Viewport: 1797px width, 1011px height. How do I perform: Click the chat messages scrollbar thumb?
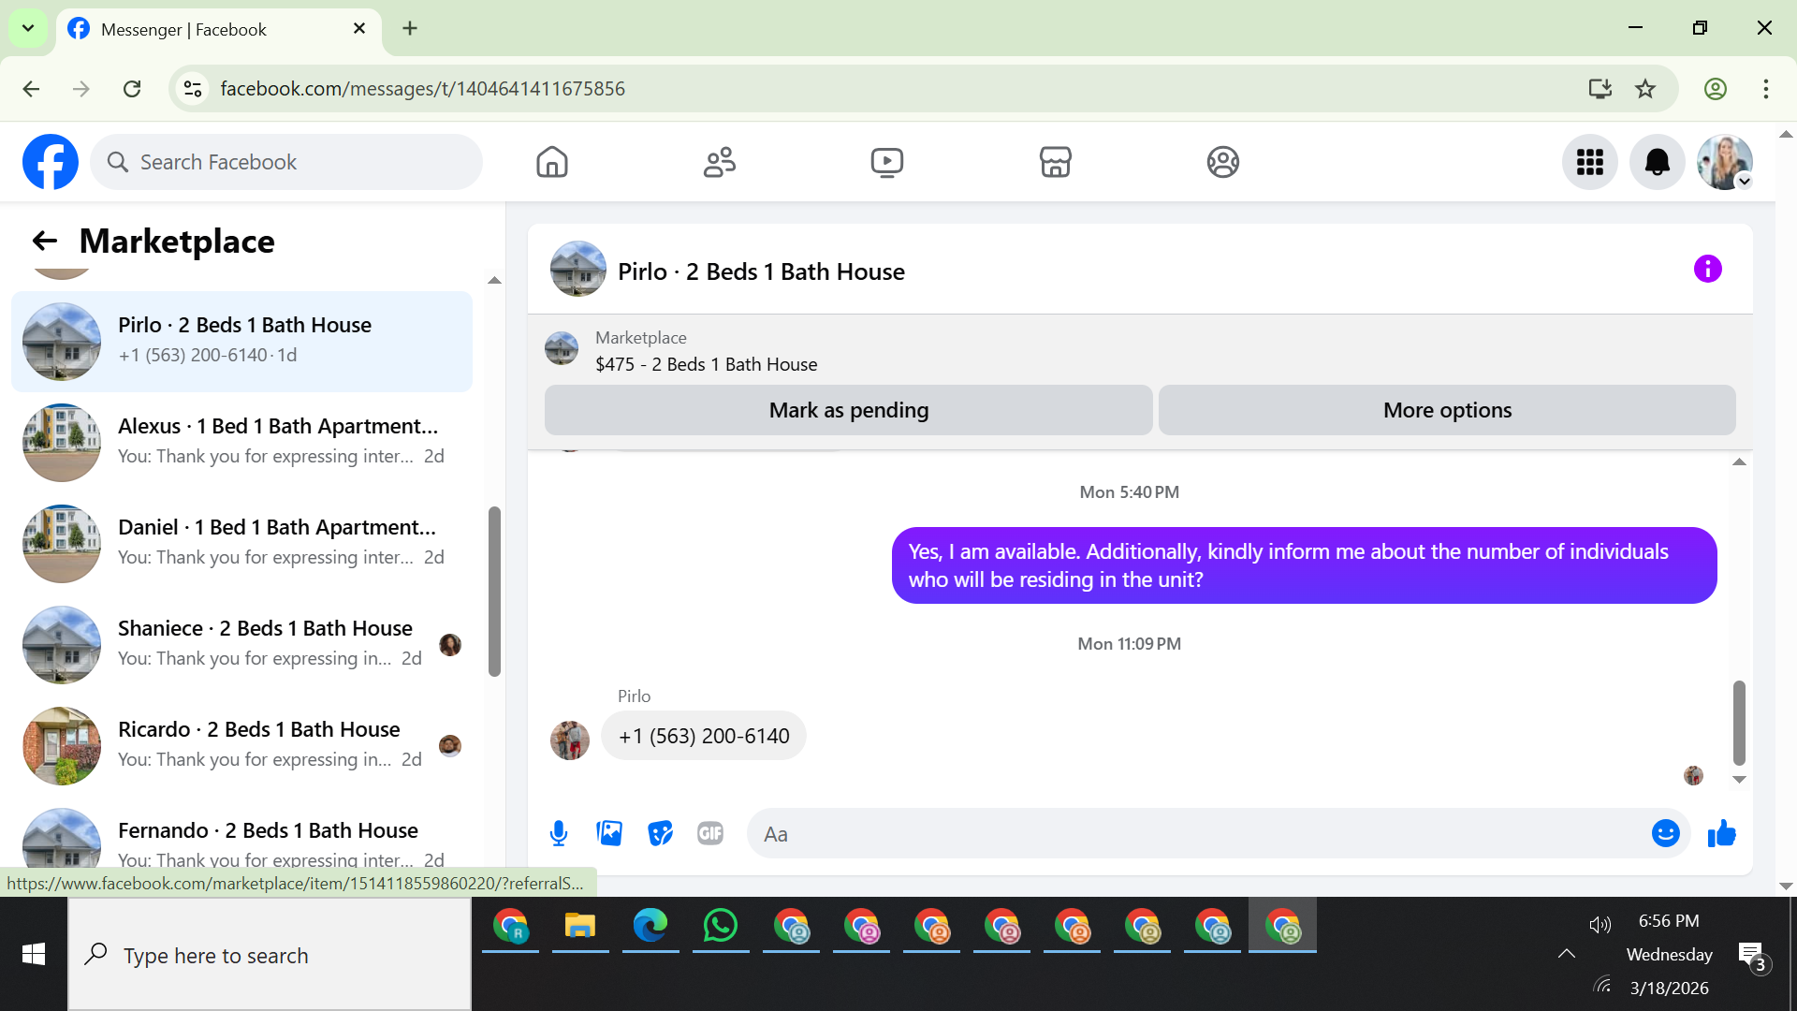pos(1739,722)
